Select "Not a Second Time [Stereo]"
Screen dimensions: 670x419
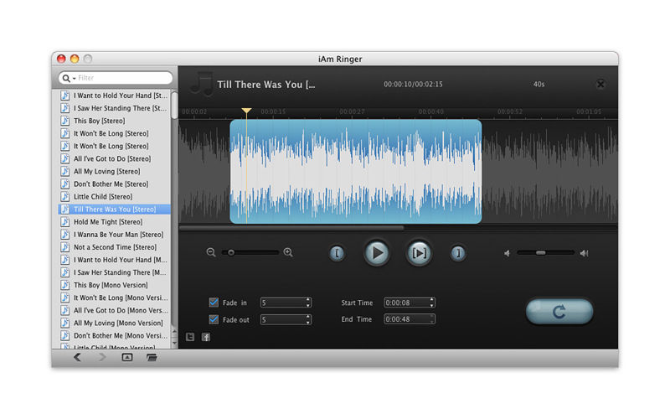[114, 247]
